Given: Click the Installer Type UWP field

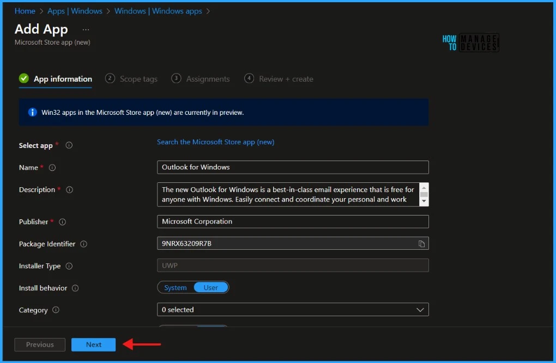Looking at the screenshot, I should click(x=293, y=265).
